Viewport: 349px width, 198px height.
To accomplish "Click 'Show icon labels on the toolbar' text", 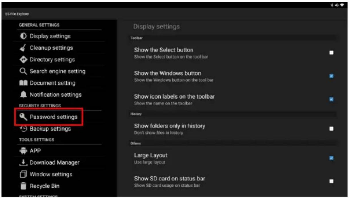I will [x=174, y=97].
